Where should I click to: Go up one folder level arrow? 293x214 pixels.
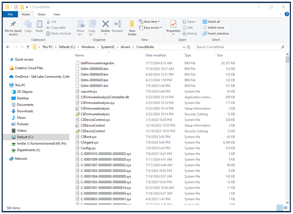pyautogui.click(x=28, y=47)
